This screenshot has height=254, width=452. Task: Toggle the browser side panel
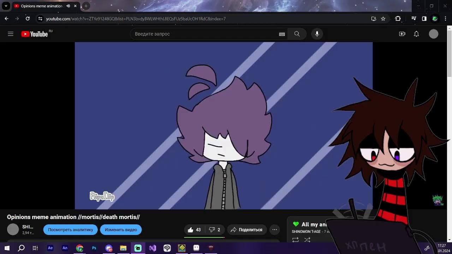coord(424,19)
